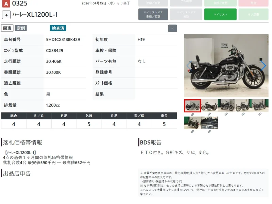Click the 電/保 score column header
272x204 pixels.
[x=139, y=116]
